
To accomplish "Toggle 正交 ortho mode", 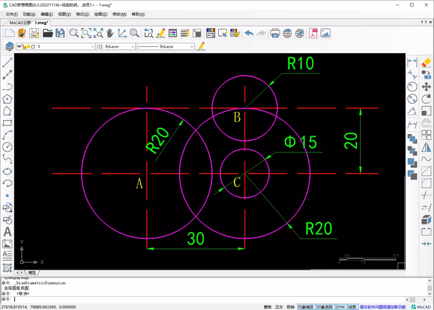I will pos(279,307).
